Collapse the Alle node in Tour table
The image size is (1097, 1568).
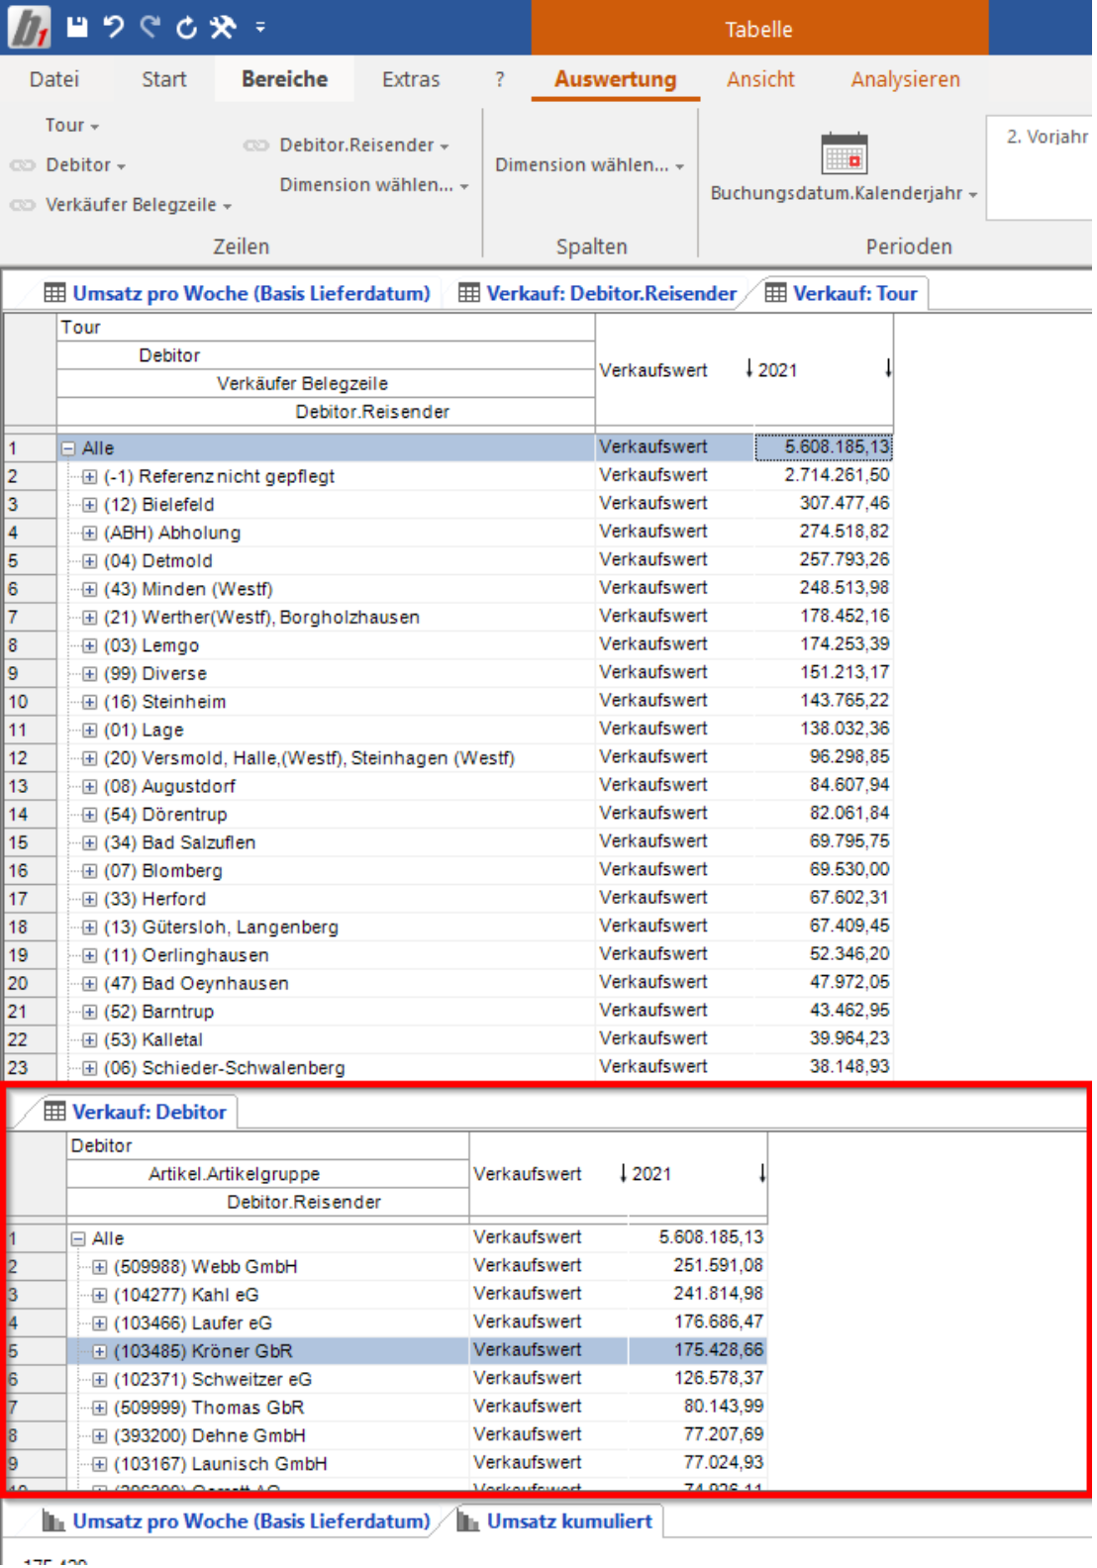click(68, 448)
